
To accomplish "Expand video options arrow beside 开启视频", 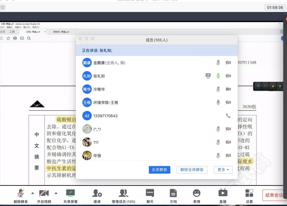I will 56,193.
